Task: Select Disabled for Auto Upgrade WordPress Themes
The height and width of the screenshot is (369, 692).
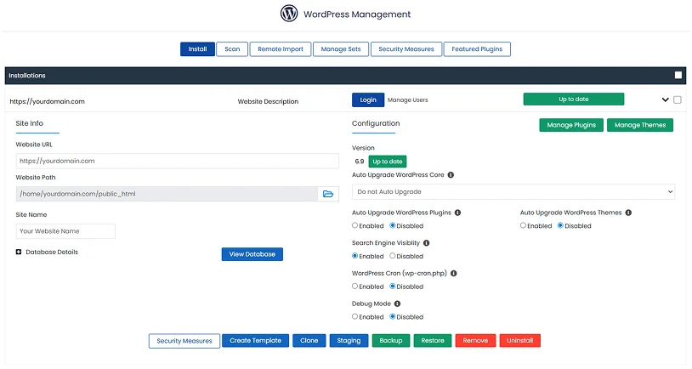Action: pos(560,225)
